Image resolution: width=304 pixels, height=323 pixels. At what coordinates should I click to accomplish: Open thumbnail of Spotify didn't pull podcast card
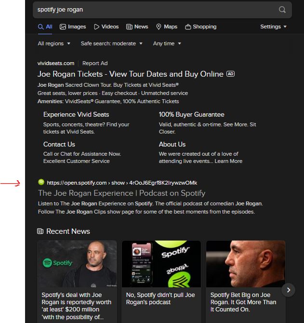[x=161, y=264]
